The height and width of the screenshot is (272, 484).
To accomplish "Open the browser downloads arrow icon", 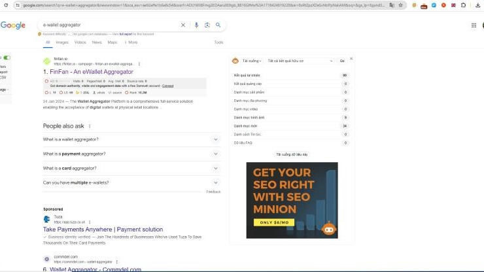I will (478, 5).
